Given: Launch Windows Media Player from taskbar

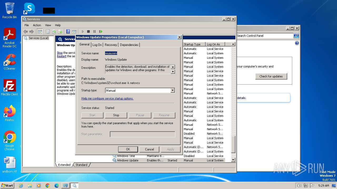Looking at the screenshot, I should tap(39, 186).
